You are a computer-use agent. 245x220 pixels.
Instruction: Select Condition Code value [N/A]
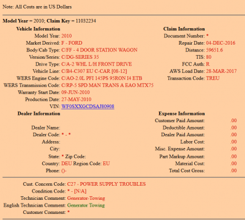[80, 191]
